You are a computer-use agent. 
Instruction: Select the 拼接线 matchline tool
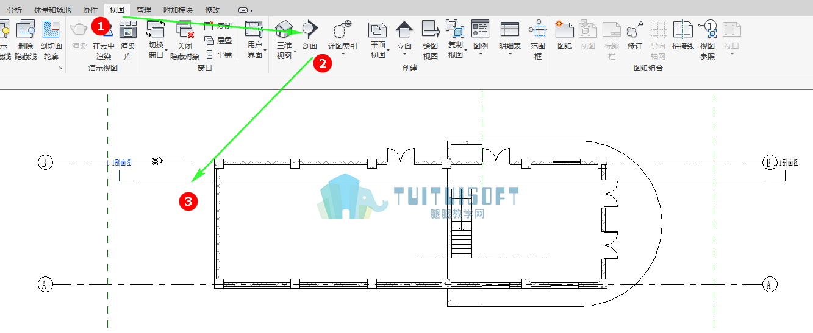coord(682,35)
